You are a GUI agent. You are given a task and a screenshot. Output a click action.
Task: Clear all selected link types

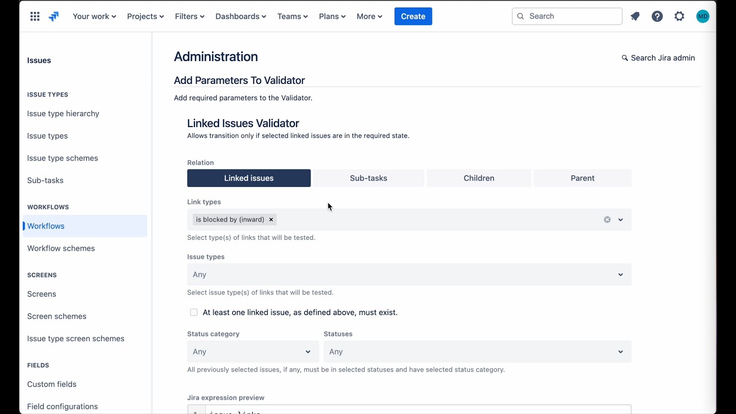[x=607, y=220]
